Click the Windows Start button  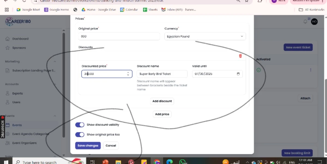[x=6, y=162]
